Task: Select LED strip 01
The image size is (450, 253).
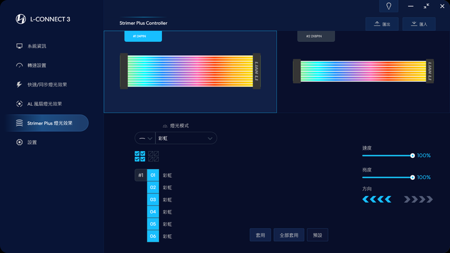Action: tap(153, 175)
